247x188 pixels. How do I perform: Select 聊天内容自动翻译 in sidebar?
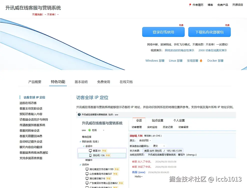31,147
